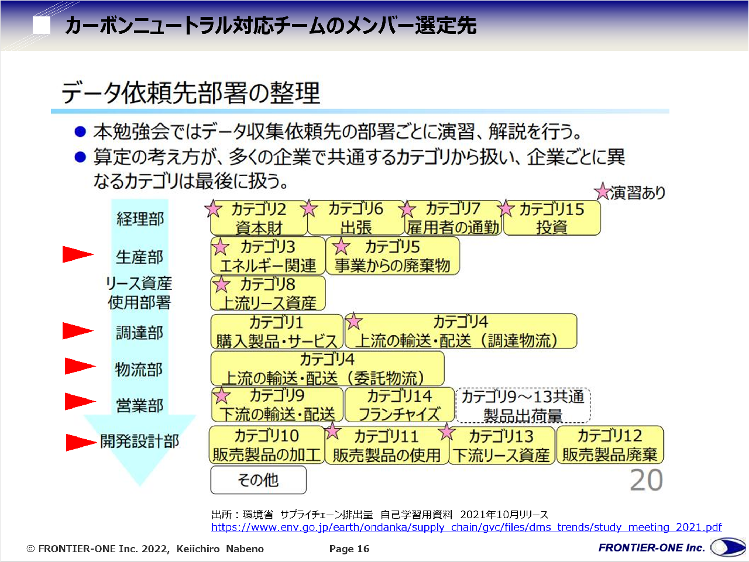Click the Page 16 footer text

[x=349, y=549]
